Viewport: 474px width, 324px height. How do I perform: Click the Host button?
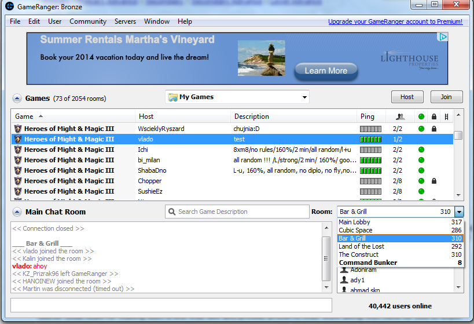pyautogui.click(x=407, y=97)
